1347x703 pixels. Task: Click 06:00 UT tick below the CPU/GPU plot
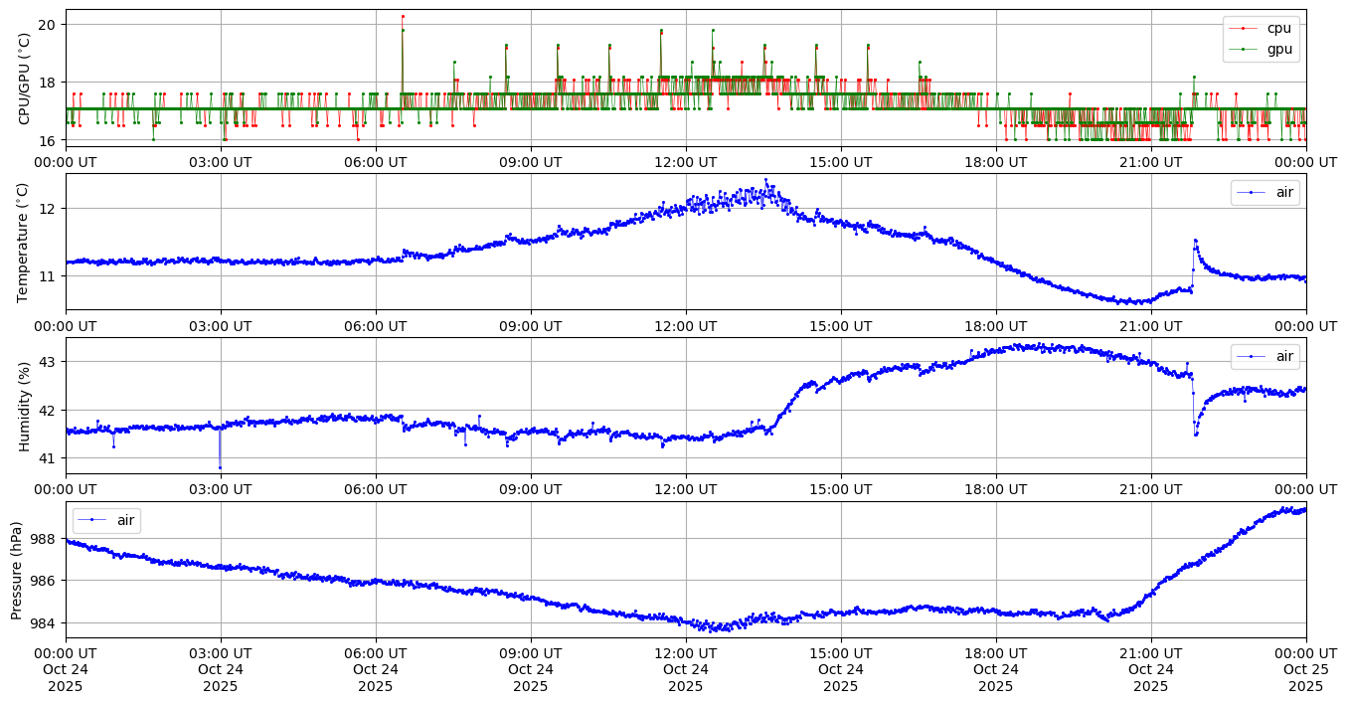pos(376,161)
